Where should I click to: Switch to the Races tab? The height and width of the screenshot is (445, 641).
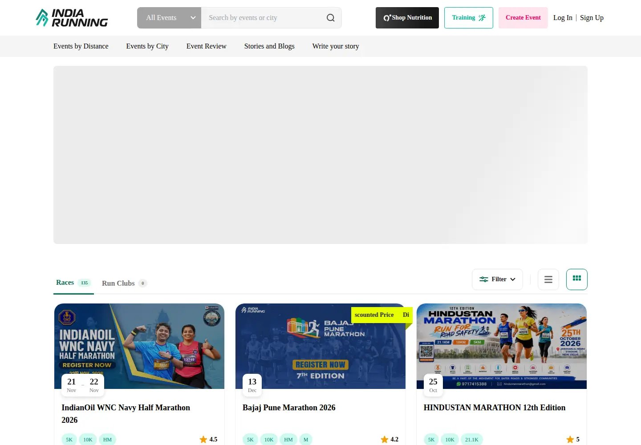[73, 283]
